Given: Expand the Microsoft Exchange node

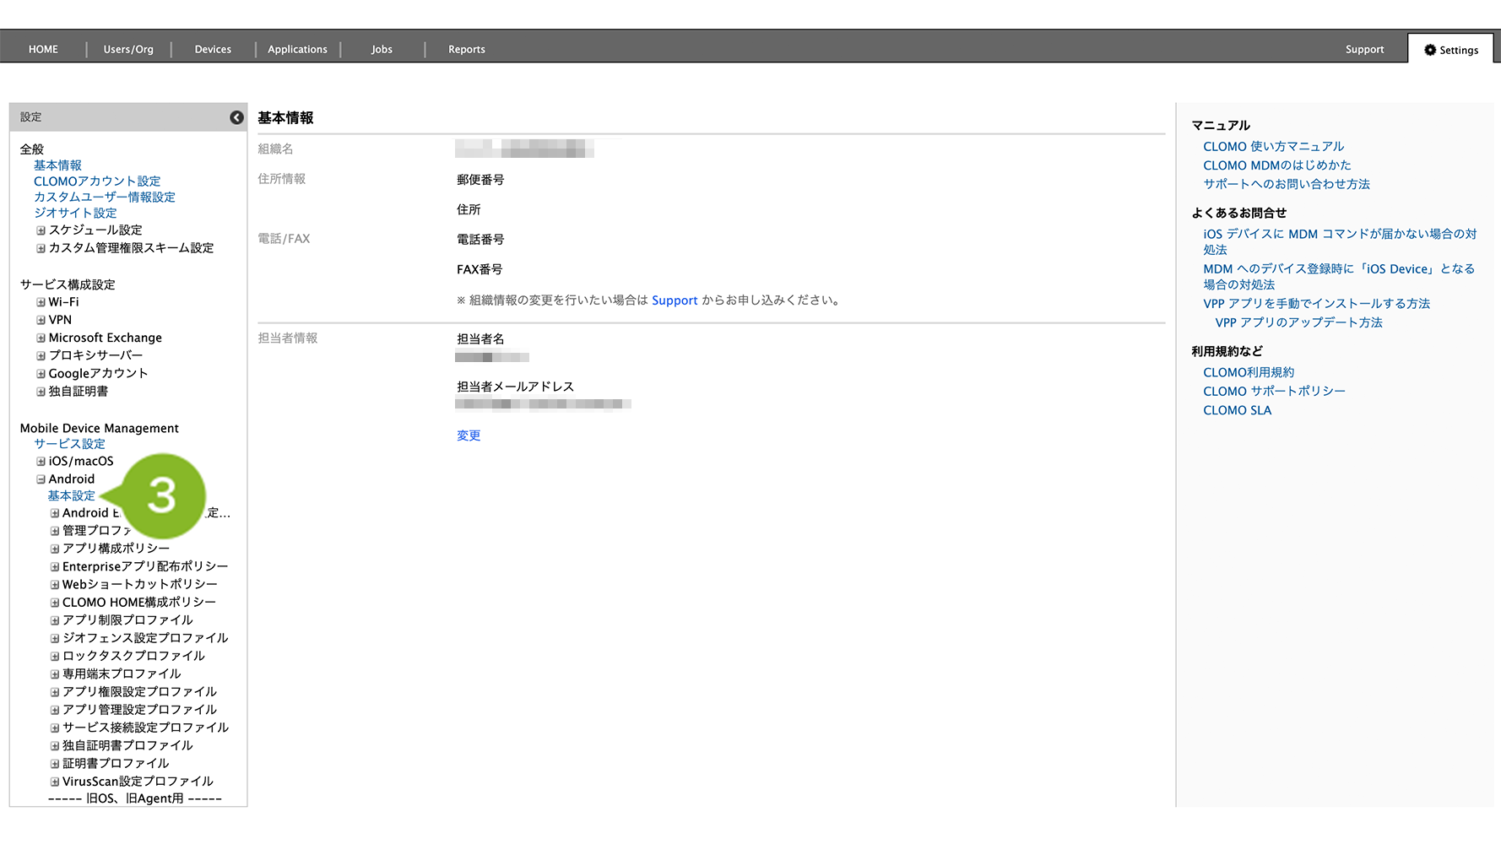Looking at the screenshot, I should [x=41, y=338].
